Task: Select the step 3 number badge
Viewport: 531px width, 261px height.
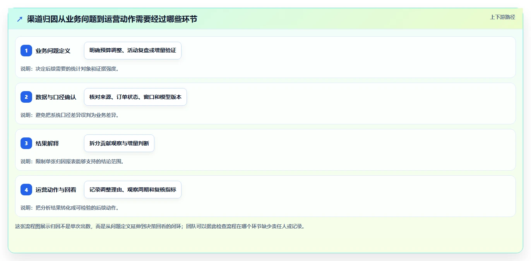Action: [x=26, y=143]
